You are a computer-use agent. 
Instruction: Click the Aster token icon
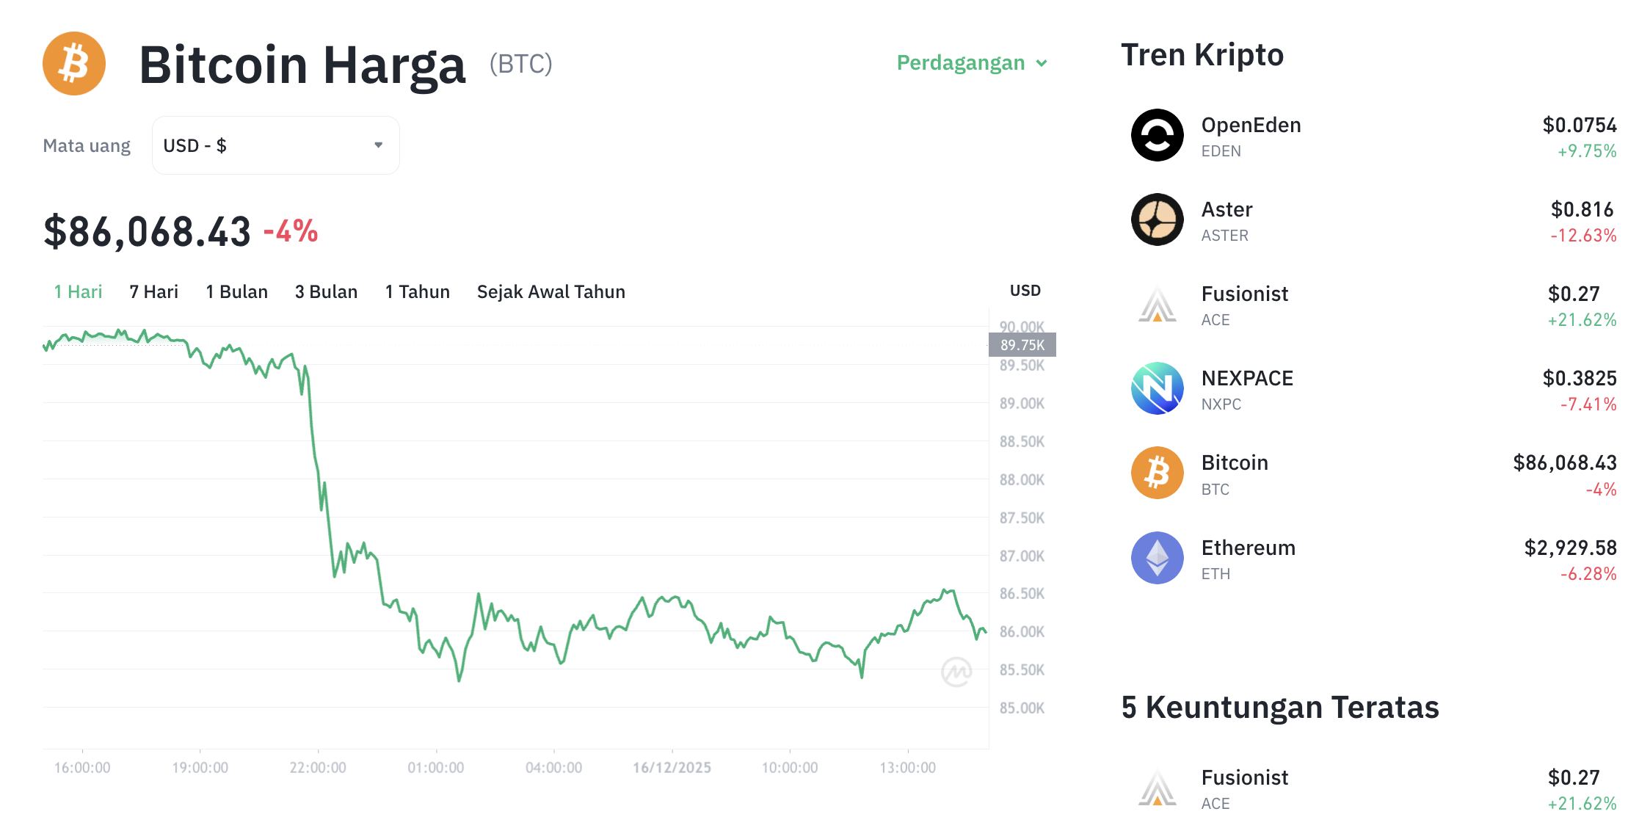pos(1157,220)
